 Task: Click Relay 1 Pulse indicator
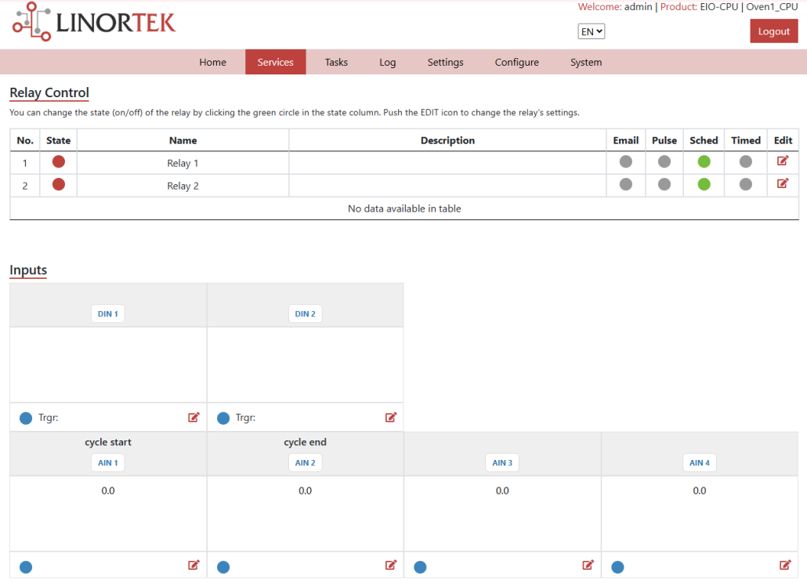click(664, 161)
